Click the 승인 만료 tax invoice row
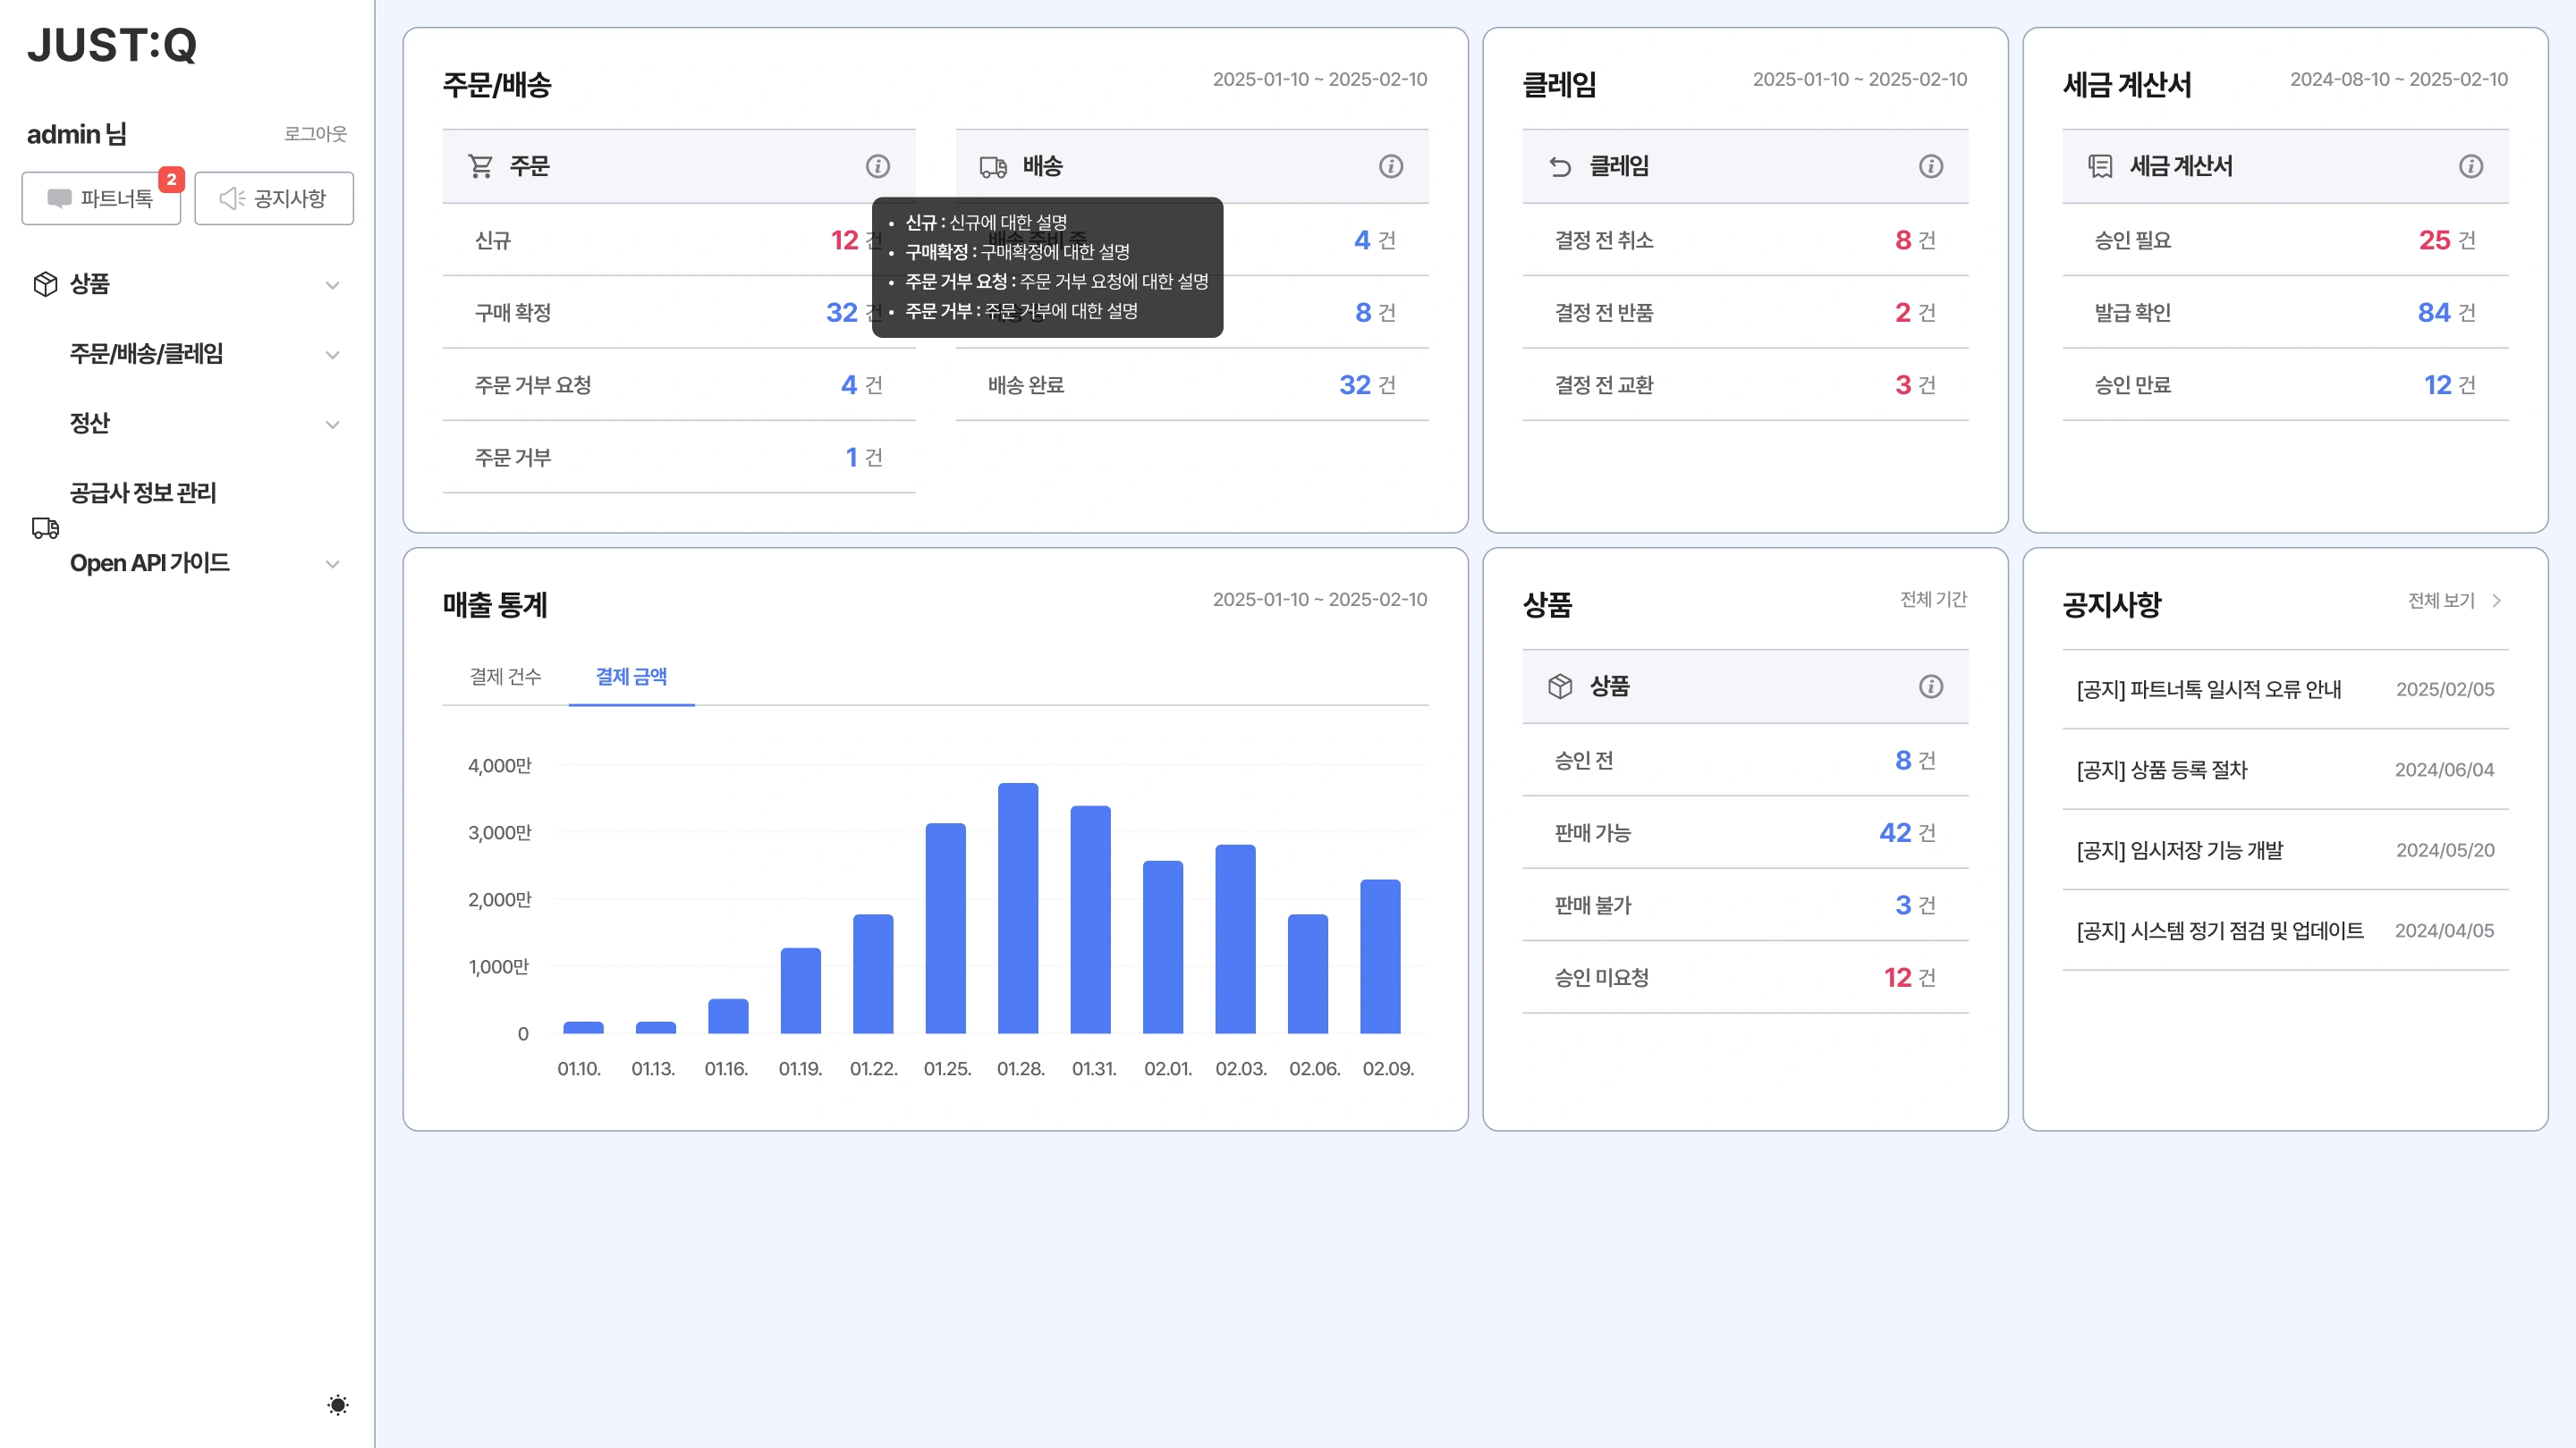This screenshot has width=2576, height=1448. click(x=2285, y=384)
